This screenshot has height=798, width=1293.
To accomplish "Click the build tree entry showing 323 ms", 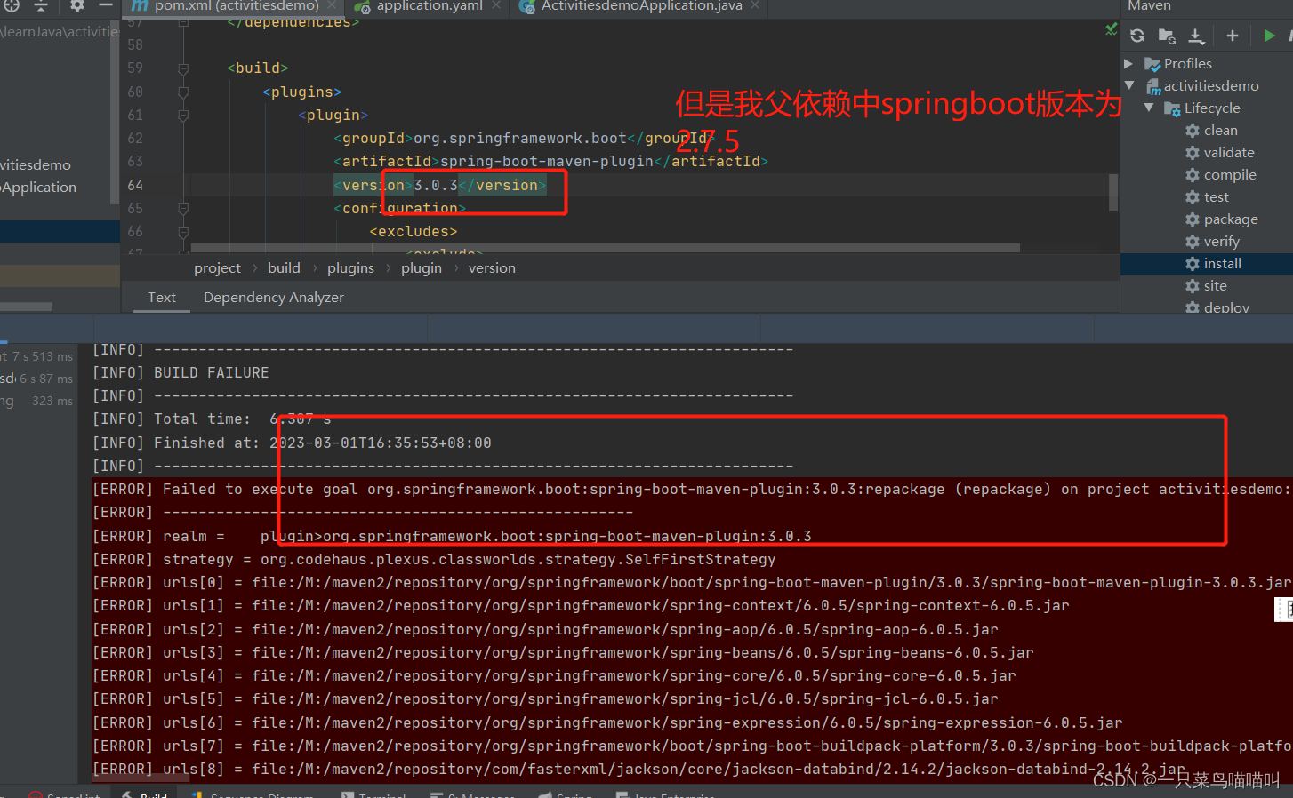I will (x=37, y=402).
